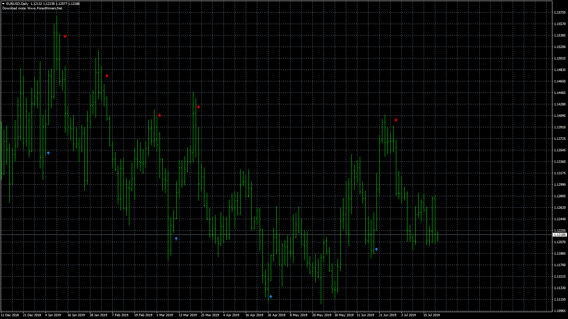Click the 11 Dec 2018 date label
568x319 pixels.
[x=10, y=315]
